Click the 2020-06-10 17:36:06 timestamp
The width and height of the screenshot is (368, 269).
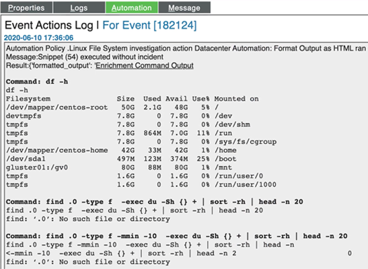pos(38,38)
